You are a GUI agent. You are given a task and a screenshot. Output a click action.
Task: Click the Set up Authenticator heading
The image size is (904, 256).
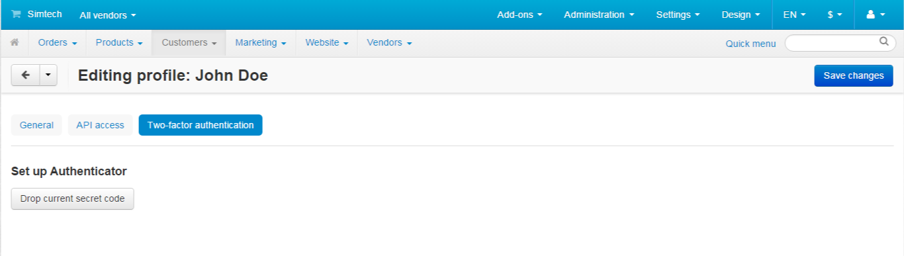click(69, 171)
